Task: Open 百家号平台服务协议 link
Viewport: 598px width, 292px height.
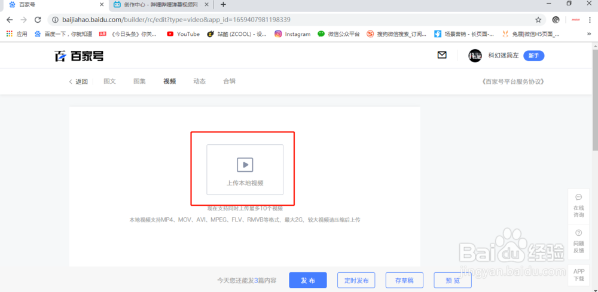Action: tap(512, 82)
